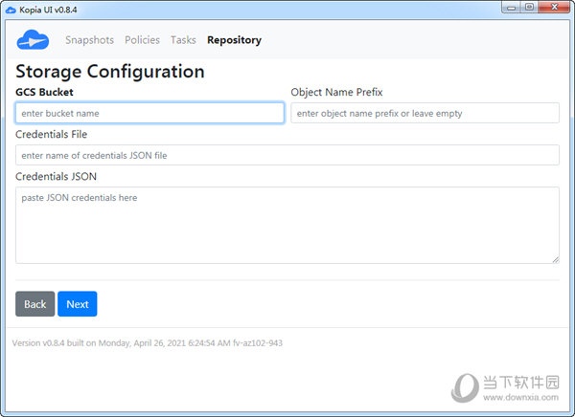Switch to the Policies tab
This screenshot has width=575, height=417.
click(142, 40)
